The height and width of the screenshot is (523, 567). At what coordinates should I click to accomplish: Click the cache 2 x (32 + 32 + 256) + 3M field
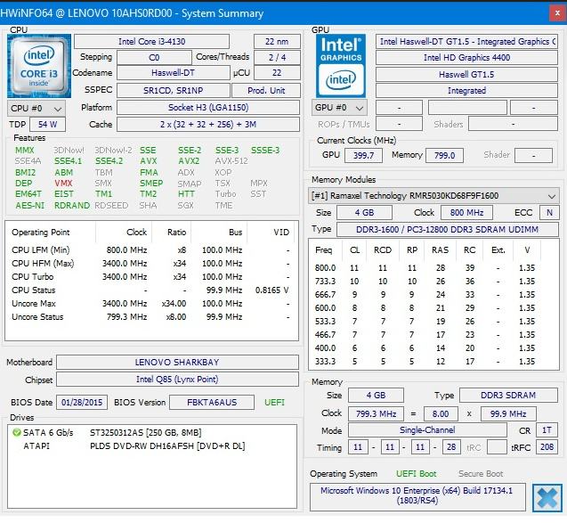pyautogui.click(x=208, y=125)
